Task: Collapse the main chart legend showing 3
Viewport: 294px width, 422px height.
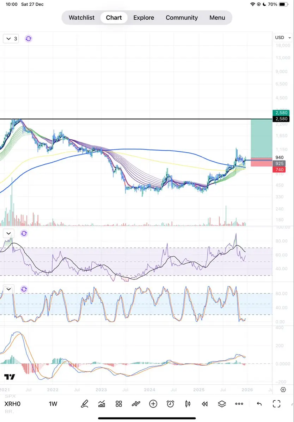Action: point(11,39)
